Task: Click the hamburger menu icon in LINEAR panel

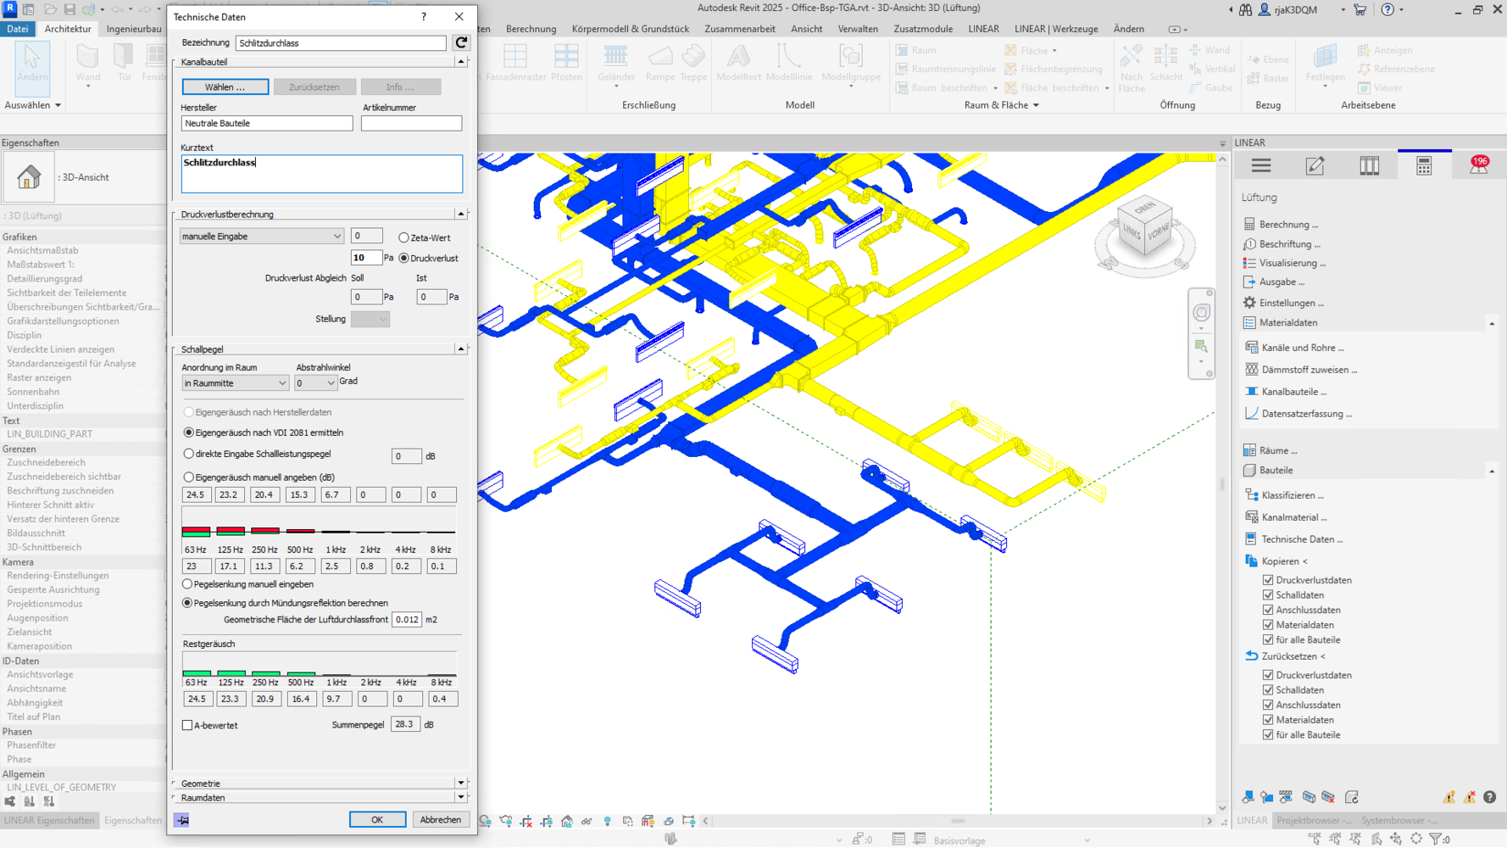Action: point(1261,166)
